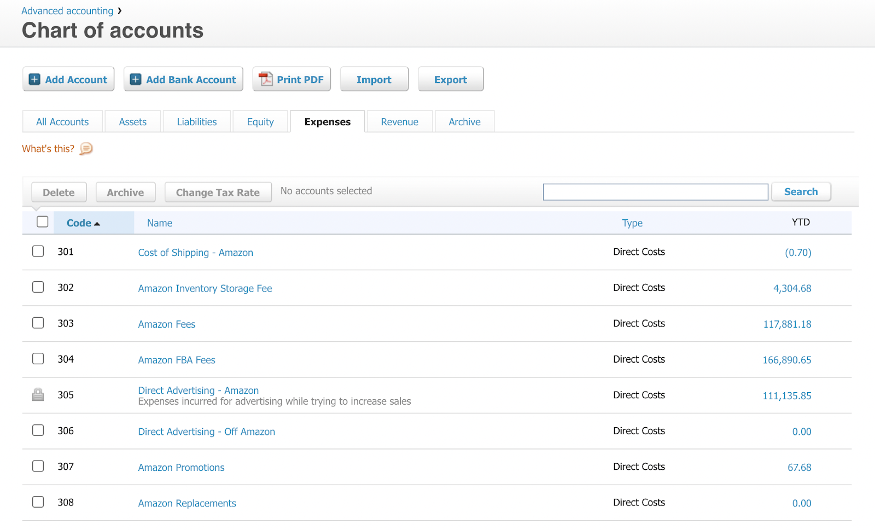Screen dimensions: 875x530
Task: Click the 111,135.85 YTD amount
Action: pos(787,396)
